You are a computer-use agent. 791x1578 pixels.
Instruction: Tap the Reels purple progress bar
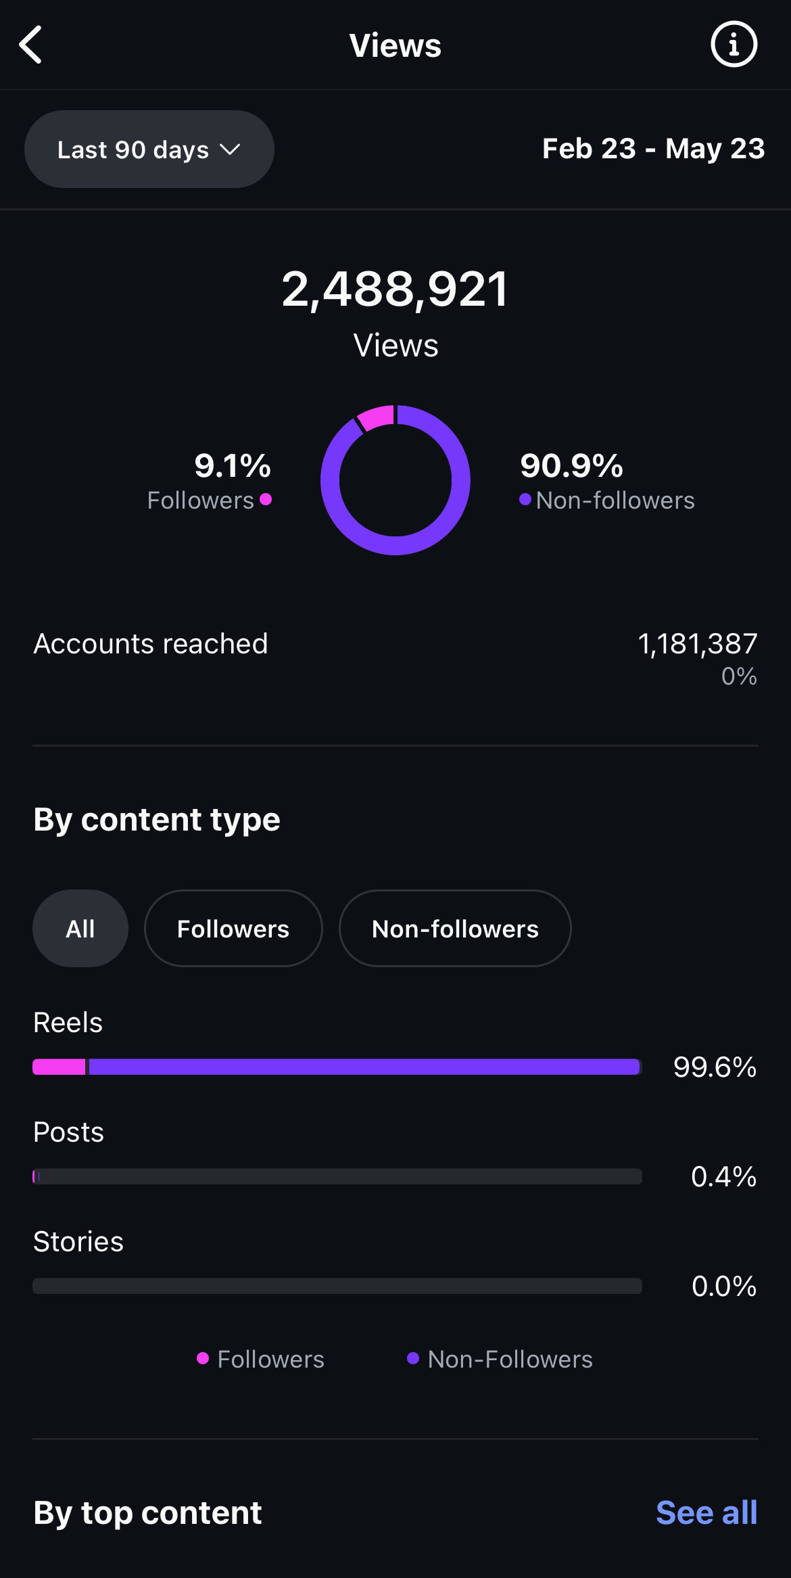[x=364, y=1067]
